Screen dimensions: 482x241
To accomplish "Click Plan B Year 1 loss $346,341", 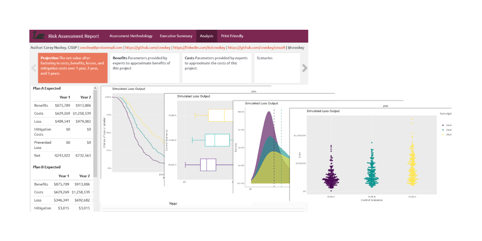I will [x=62, y=200].
